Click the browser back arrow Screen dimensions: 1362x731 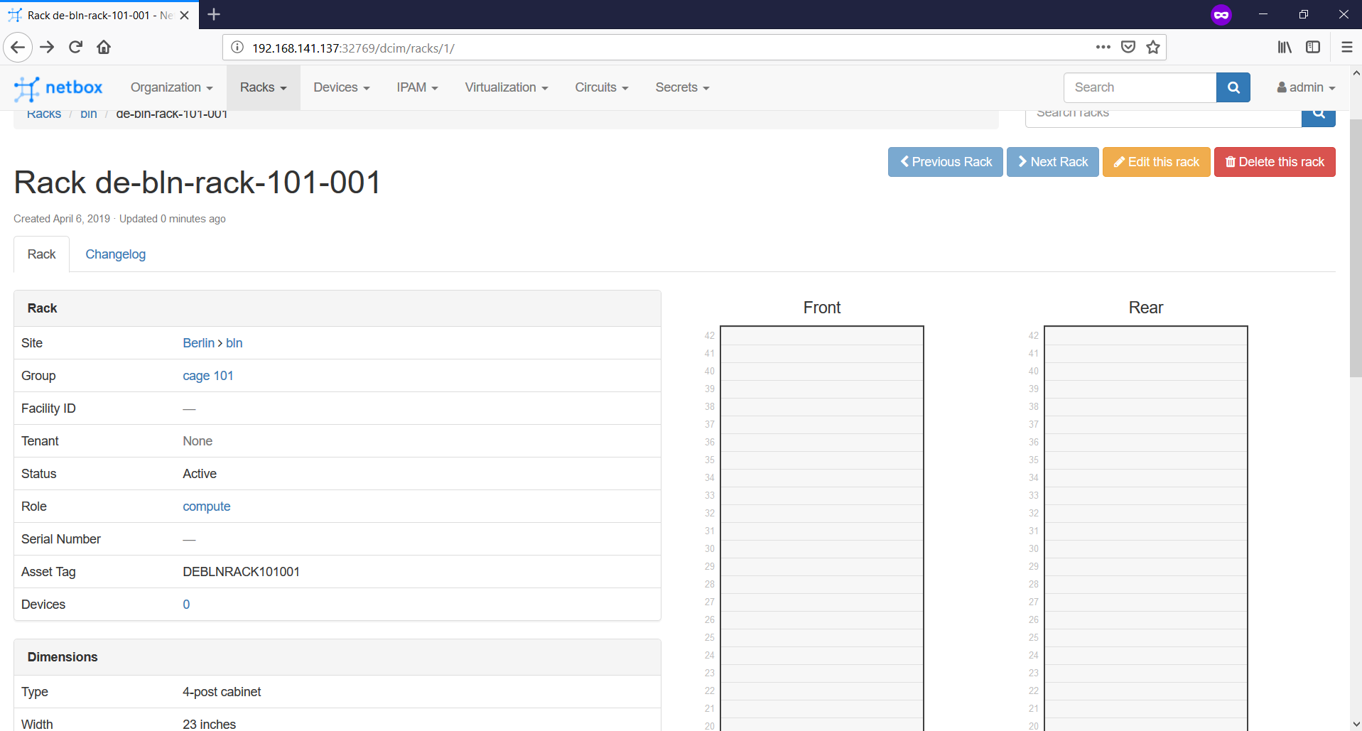pos(18,48)
